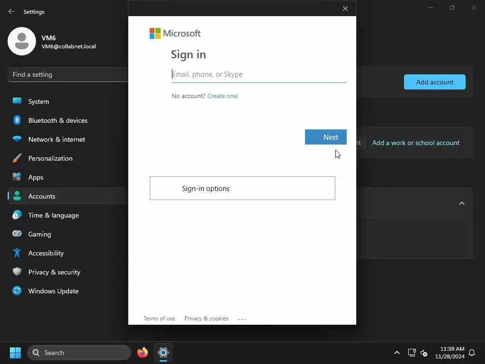Click Add a work or school account

416,143
